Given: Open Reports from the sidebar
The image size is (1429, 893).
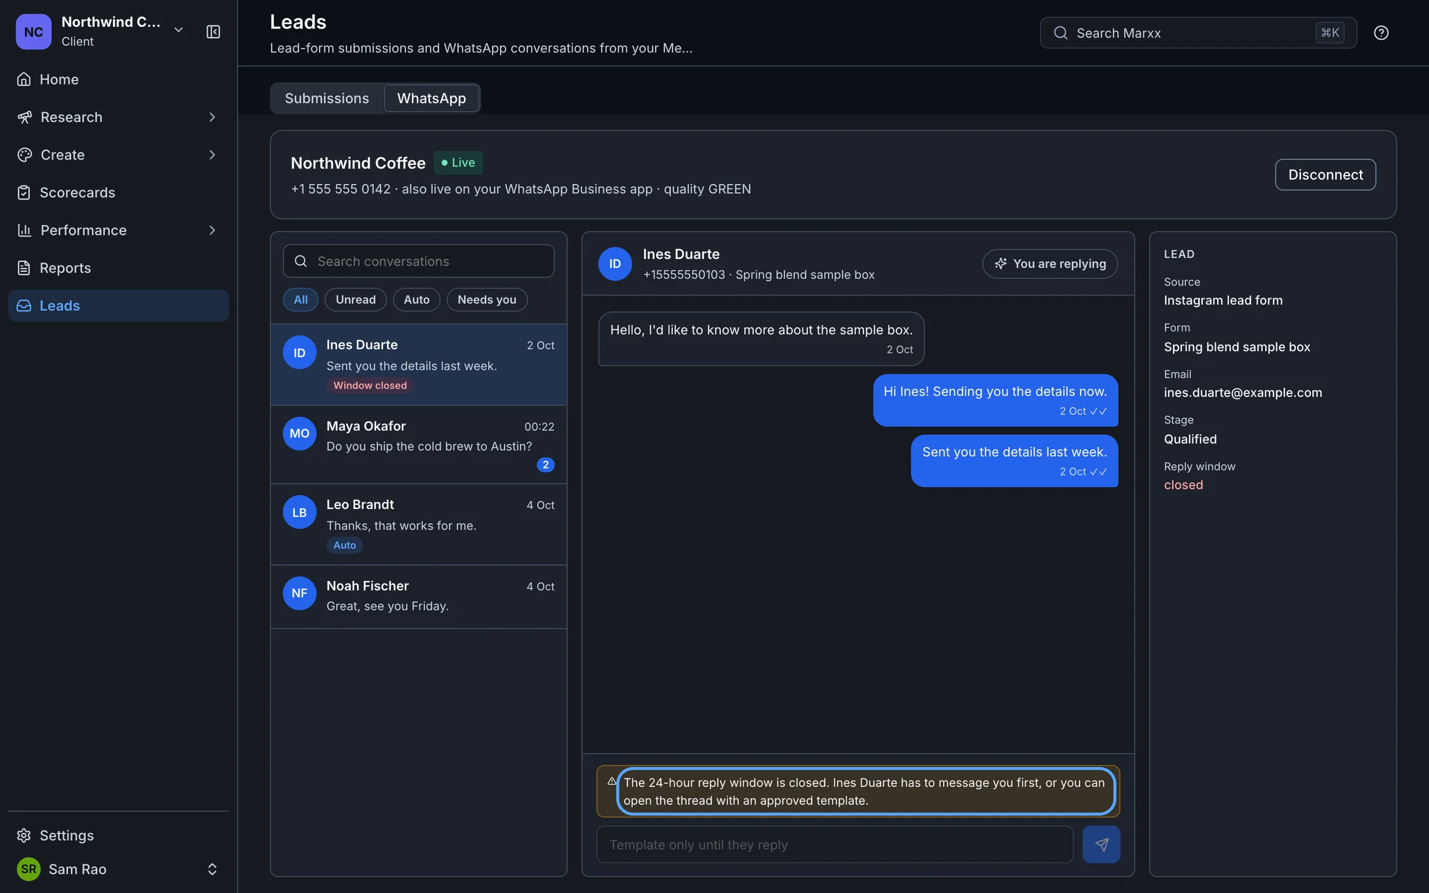Looking at the screenshot, I should pos(118,268).
